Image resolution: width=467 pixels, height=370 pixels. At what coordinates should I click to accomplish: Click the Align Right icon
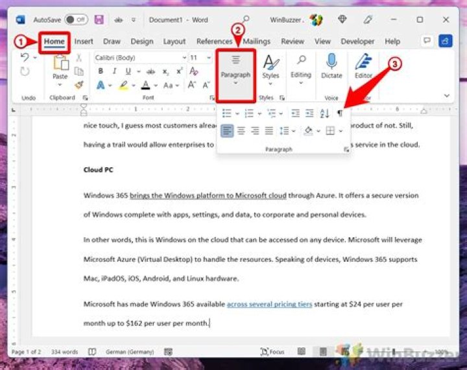click(x=255, y=131)
